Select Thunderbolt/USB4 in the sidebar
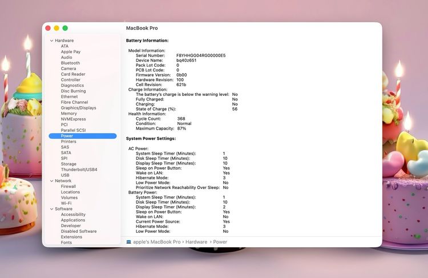 pyautogui.click(x=79, y=170)
